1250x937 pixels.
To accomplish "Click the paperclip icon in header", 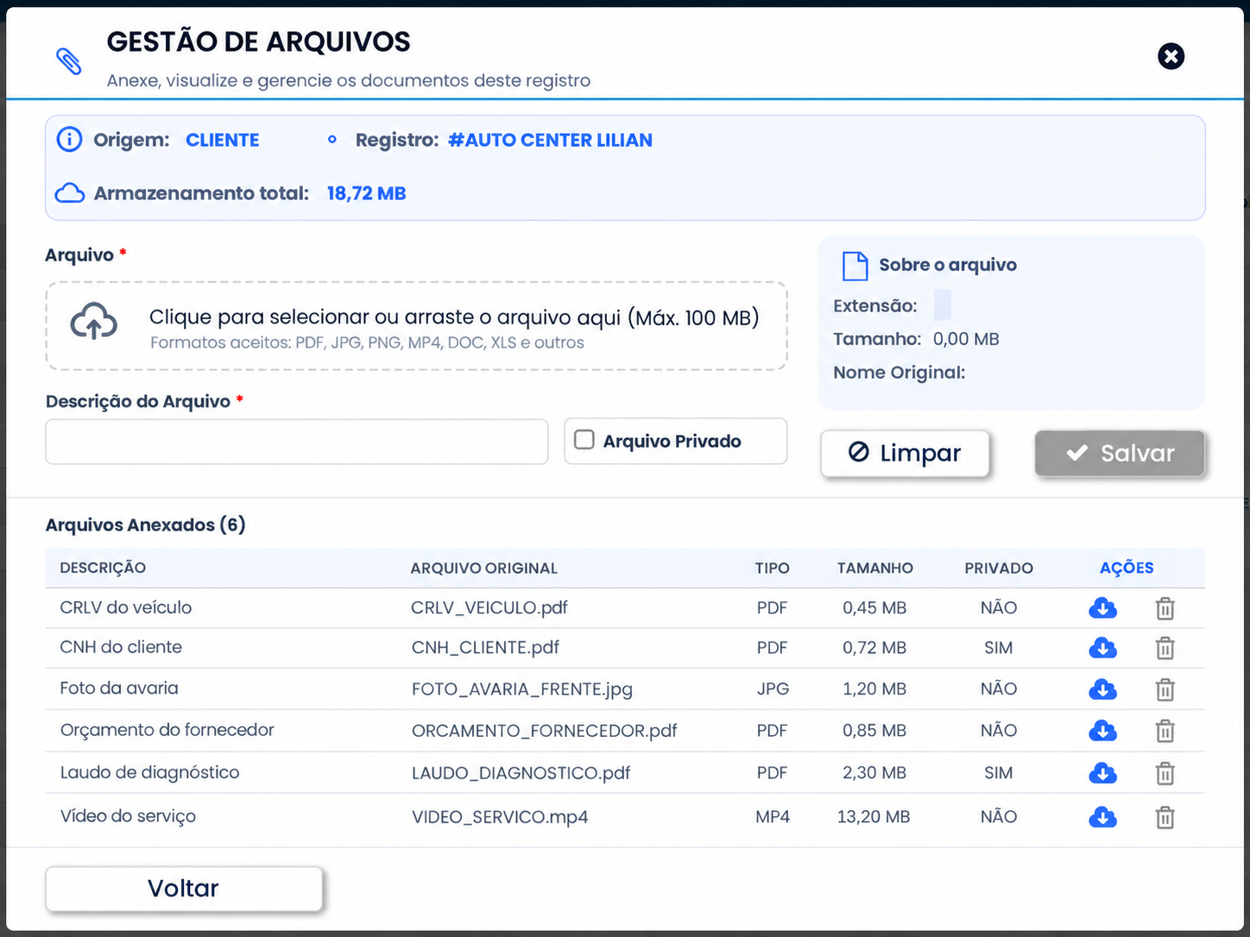I will tap(69, 61).
